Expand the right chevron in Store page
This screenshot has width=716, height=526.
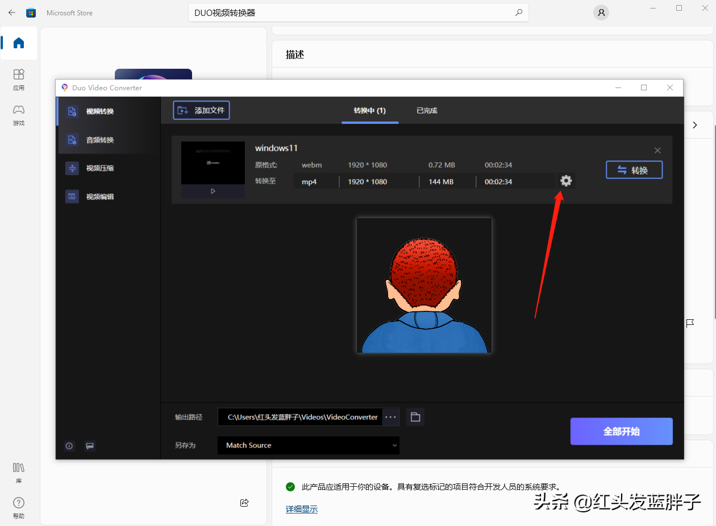[x=694, y=125]
